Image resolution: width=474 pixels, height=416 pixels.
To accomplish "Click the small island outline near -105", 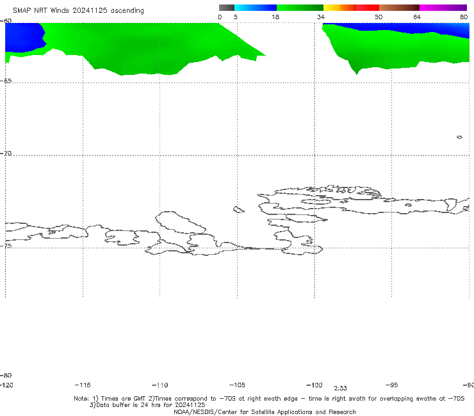I will [x=238, y=209].
